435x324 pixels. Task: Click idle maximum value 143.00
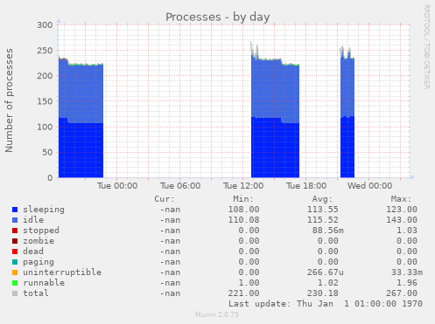click(x=402, y=220)
